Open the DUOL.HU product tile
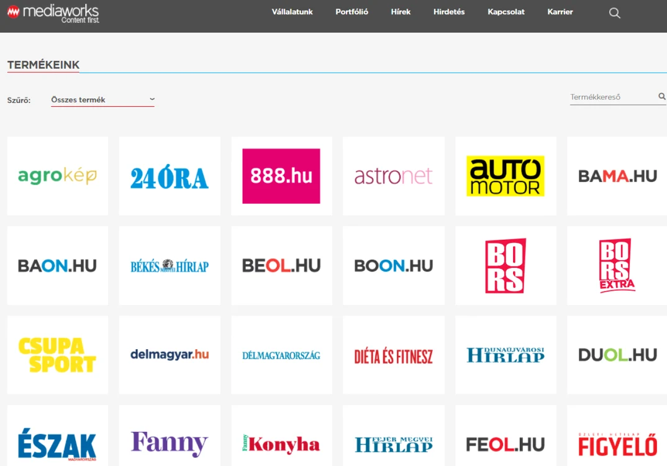This screenshot has height=466, width=667. coord(617,355)
